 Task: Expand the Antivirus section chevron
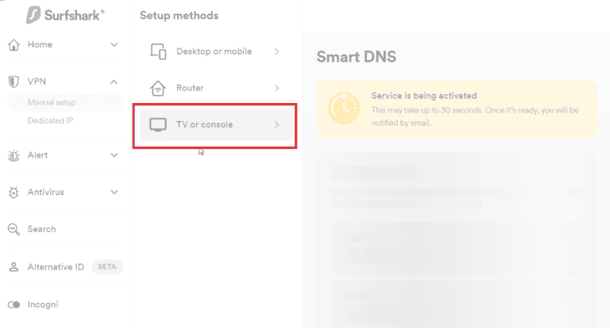pyautogui.click(x=114, y=193)
